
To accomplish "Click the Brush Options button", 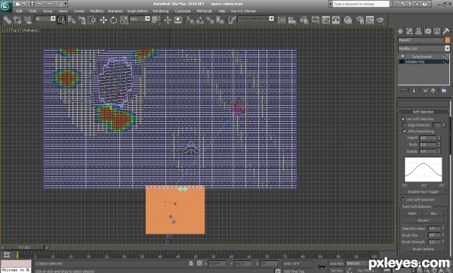I will click(x=424, y=249).
